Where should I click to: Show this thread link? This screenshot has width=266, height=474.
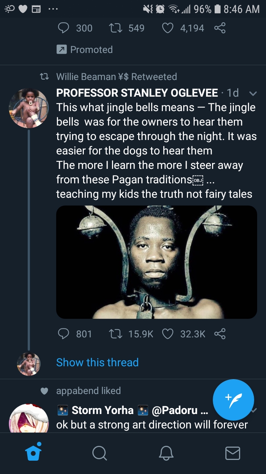(97, 362)
